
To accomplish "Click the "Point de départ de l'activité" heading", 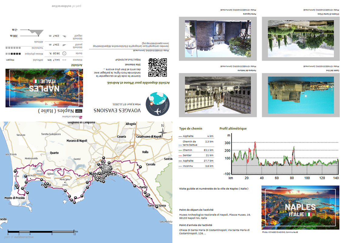I will [x=196, y=210].
